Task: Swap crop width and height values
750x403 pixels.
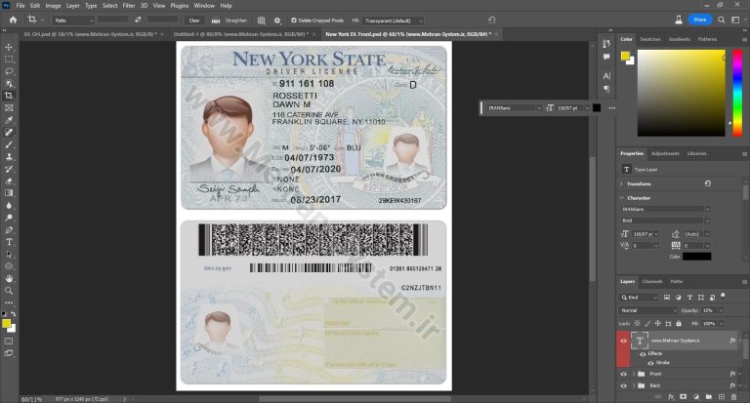Action: pyautogui.click(x=138, y=20)
